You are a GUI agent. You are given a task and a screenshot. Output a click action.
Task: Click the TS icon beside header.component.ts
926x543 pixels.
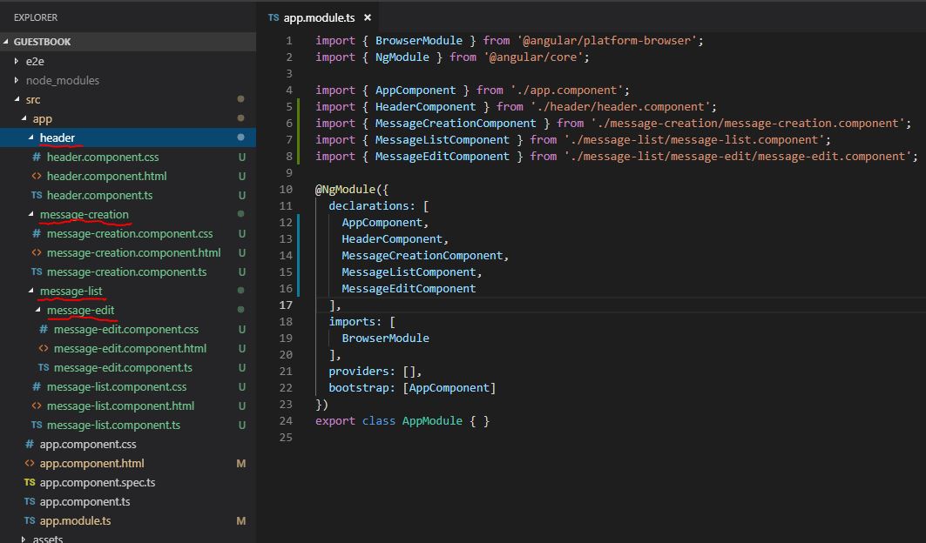pyautogui.click(x=37, y=196)
